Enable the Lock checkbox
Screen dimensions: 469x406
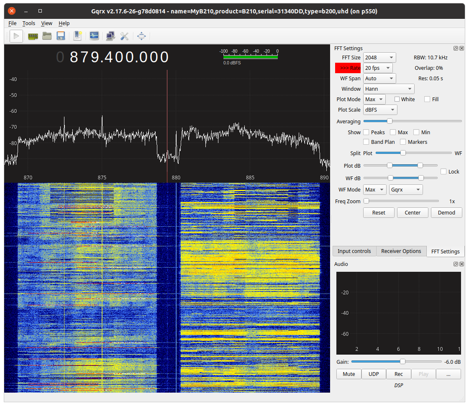pyautogui.click(x=443, y=171)
